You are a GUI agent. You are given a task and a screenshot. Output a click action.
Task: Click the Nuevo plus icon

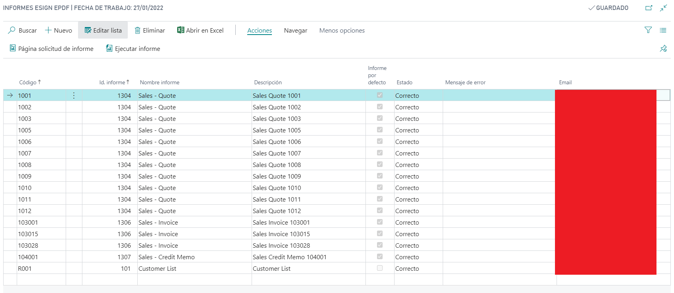pos(48,30)
